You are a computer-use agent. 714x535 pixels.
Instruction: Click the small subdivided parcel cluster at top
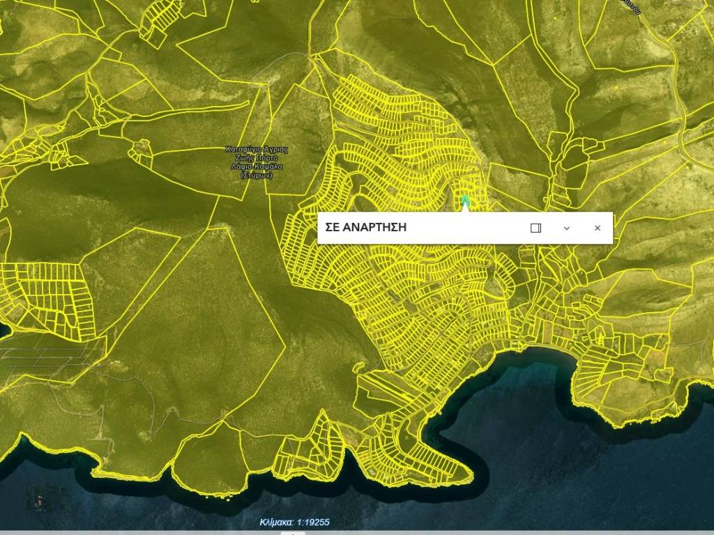click(x=159, y=21)
